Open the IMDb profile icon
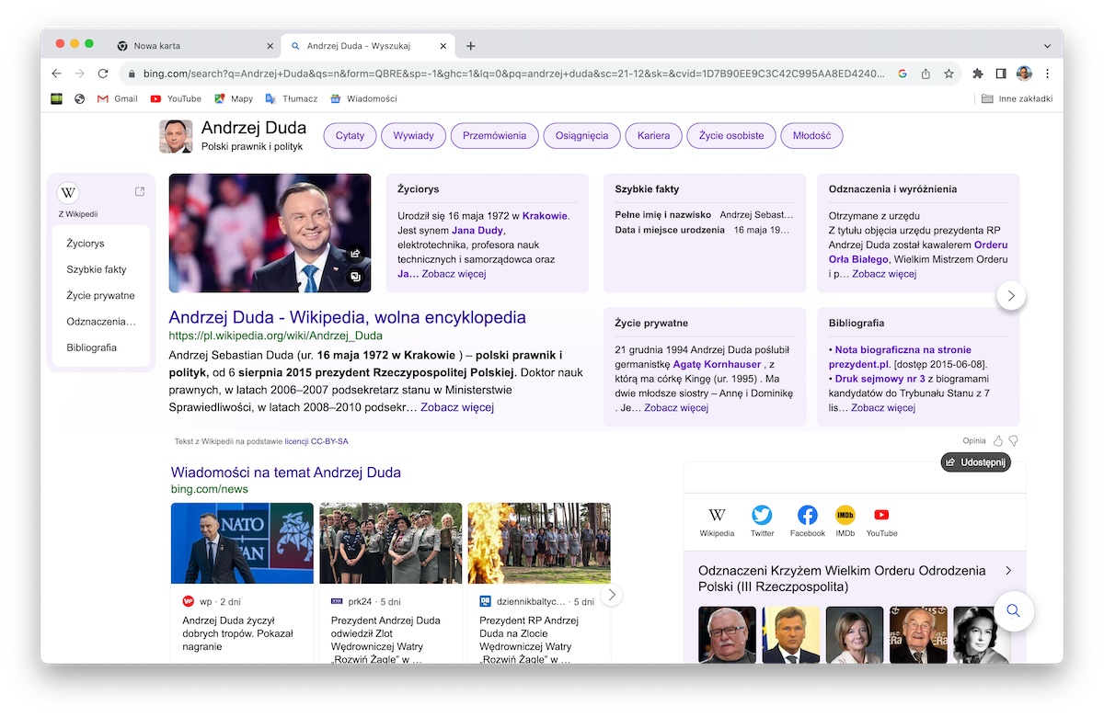1104x717 pixels. pos(845,516)
